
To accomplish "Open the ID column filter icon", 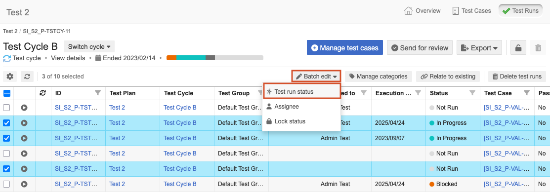I will (x=98, y=93).
